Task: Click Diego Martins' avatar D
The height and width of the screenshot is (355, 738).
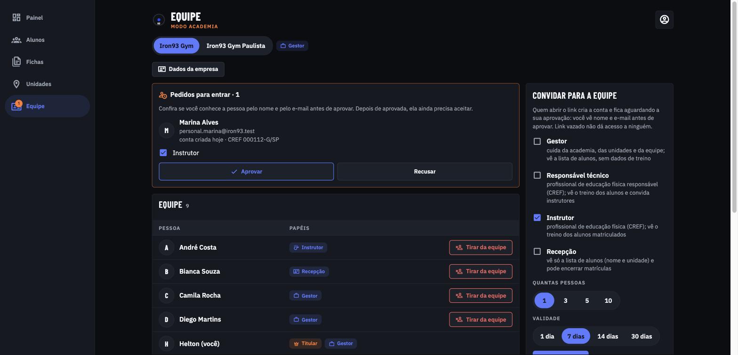Action: [x=167, y=319]
